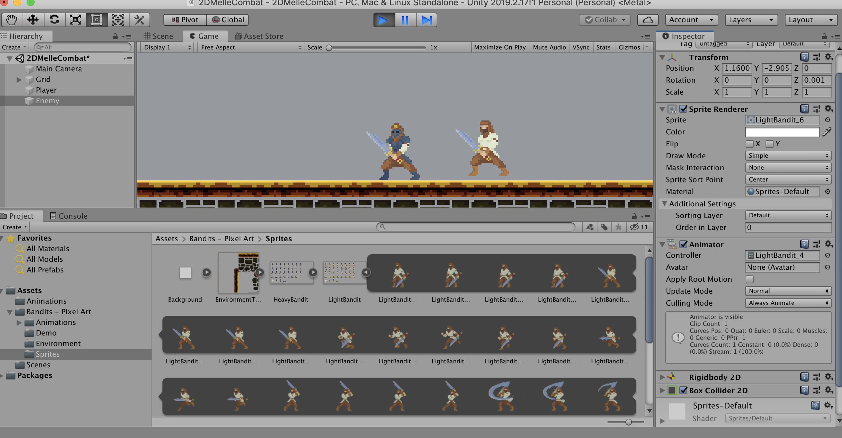Disable the Box Collider 2D component
Image resolution: width=842 pixels, height=438 pixels.
(684, 391)
